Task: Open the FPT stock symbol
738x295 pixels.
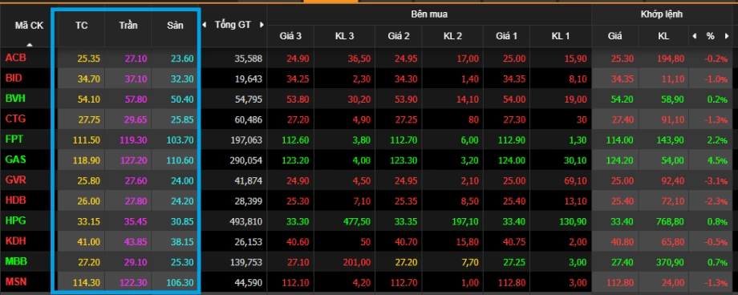Action: pos(14,139)
